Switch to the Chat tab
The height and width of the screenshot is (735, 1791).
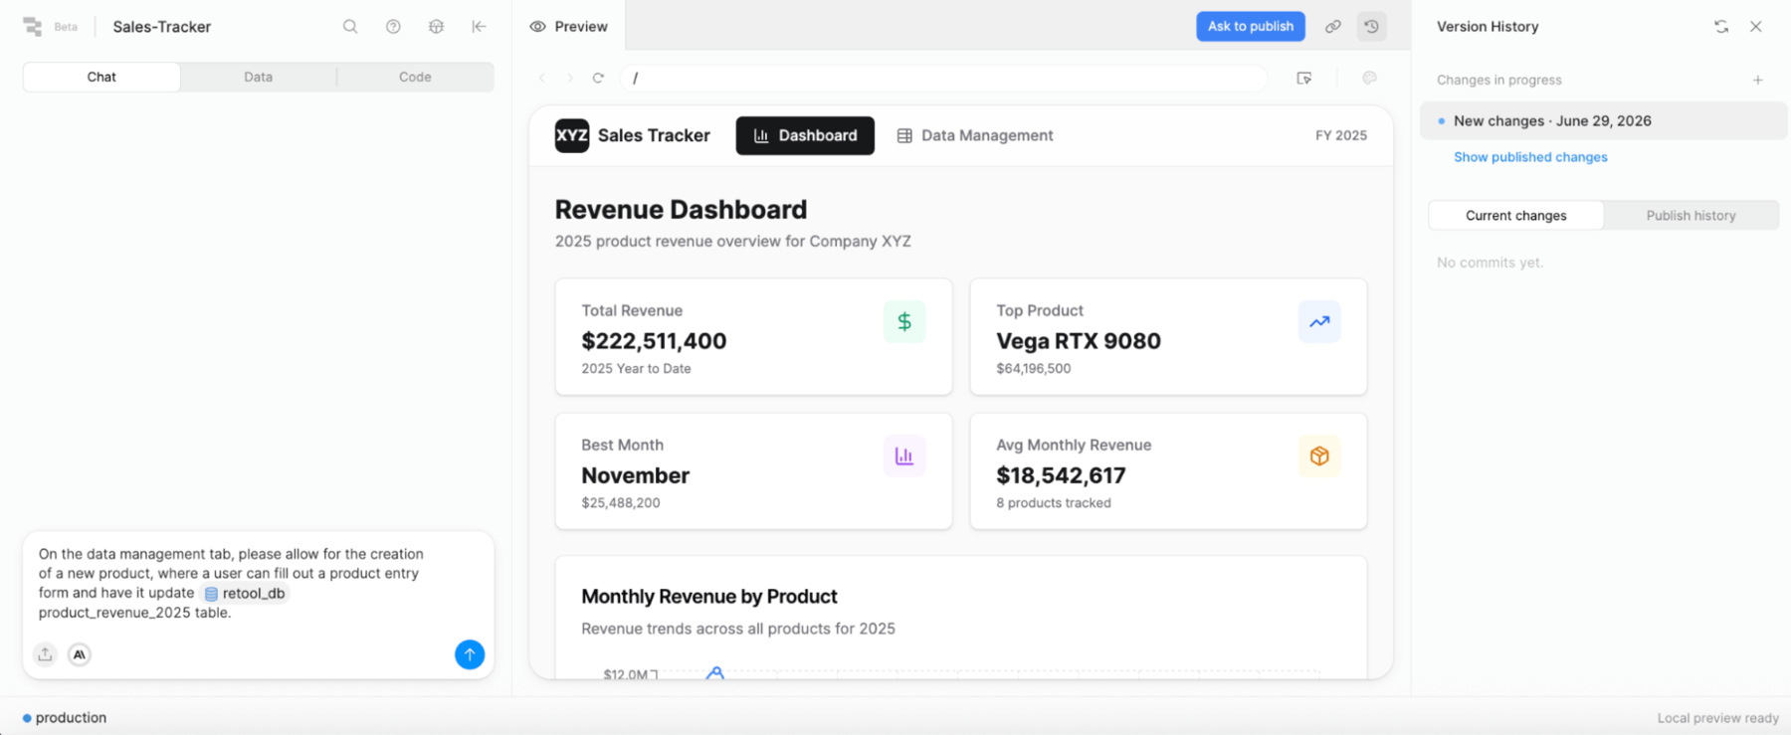coord(101,77)
